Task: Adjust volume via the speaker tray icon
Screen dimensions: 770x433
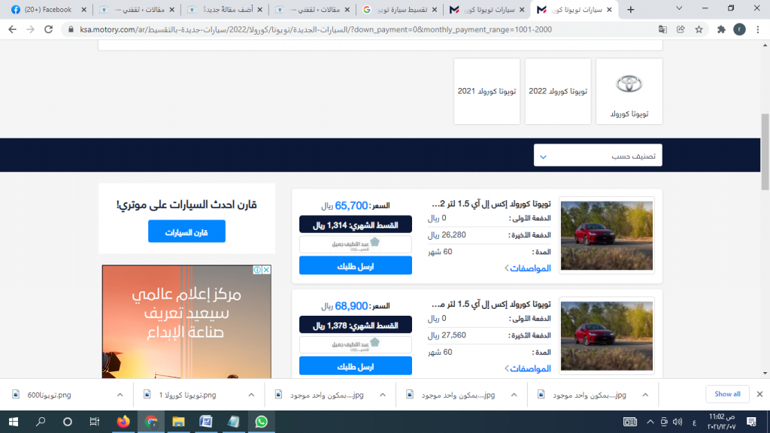Action: coord(678,422)
